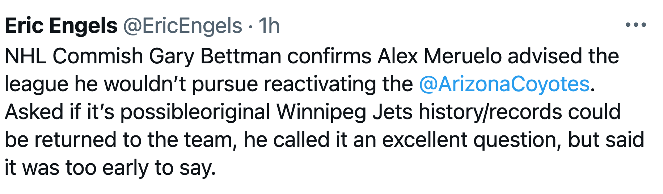The image size is (663, 194).
Task: Open the tweet via the 1h timestamp
Action: pos(269,26)
